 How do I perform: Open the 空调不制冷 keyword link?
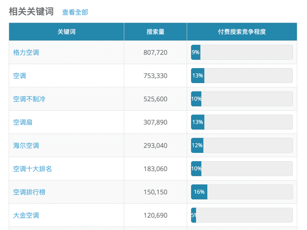click(29, 99)
